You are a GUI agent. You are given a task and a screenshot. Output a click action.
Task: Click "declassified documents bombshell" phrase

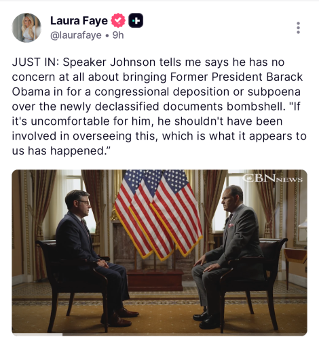click(x=190, y=106)
